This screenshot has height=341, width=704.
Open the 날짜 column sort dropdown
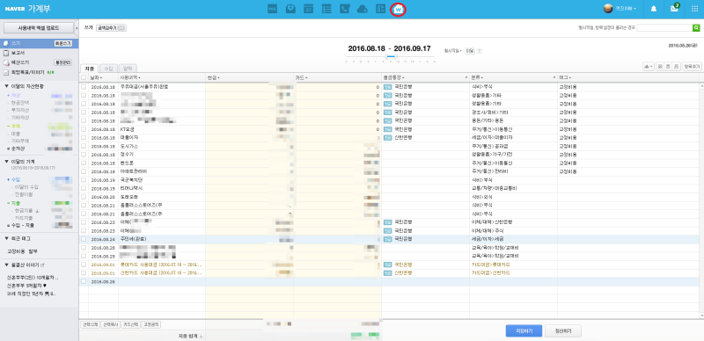[x=101, y=78]
